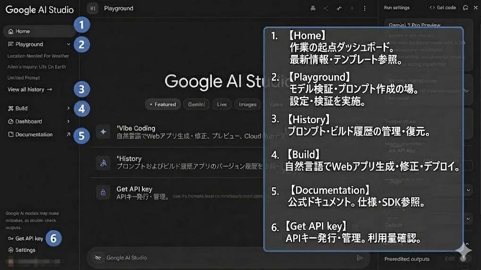The image size is (481, 270).
Task: Expand the Dashboard section arrow
Action: click(x=68, y=121)
